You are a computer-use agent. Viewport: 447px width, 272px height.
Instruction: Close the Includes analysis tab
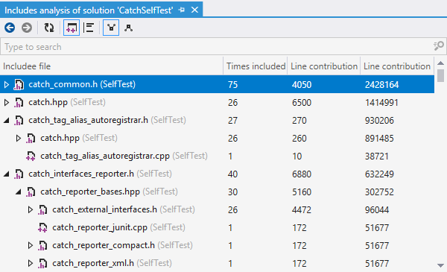point(194,10)
